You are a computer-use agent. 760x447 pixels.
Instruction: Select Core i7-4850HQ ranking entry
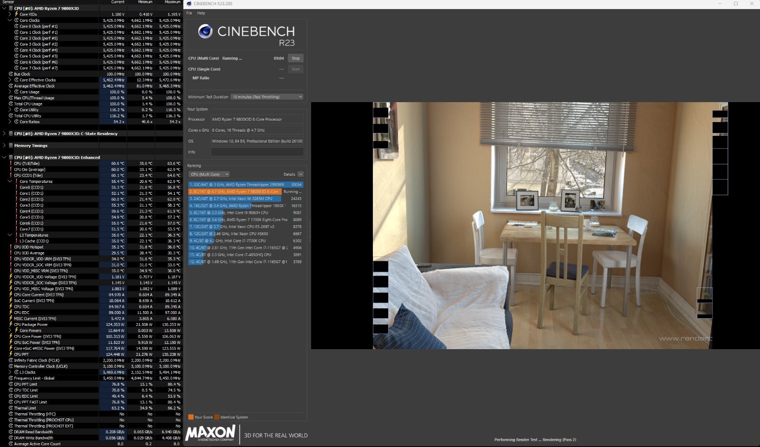click(246, 255)
